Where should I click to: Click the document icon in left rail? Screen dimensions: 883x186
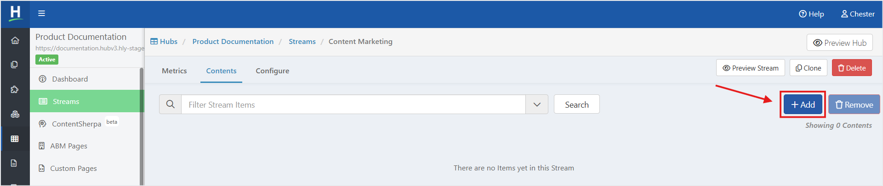tap(14, 163)
